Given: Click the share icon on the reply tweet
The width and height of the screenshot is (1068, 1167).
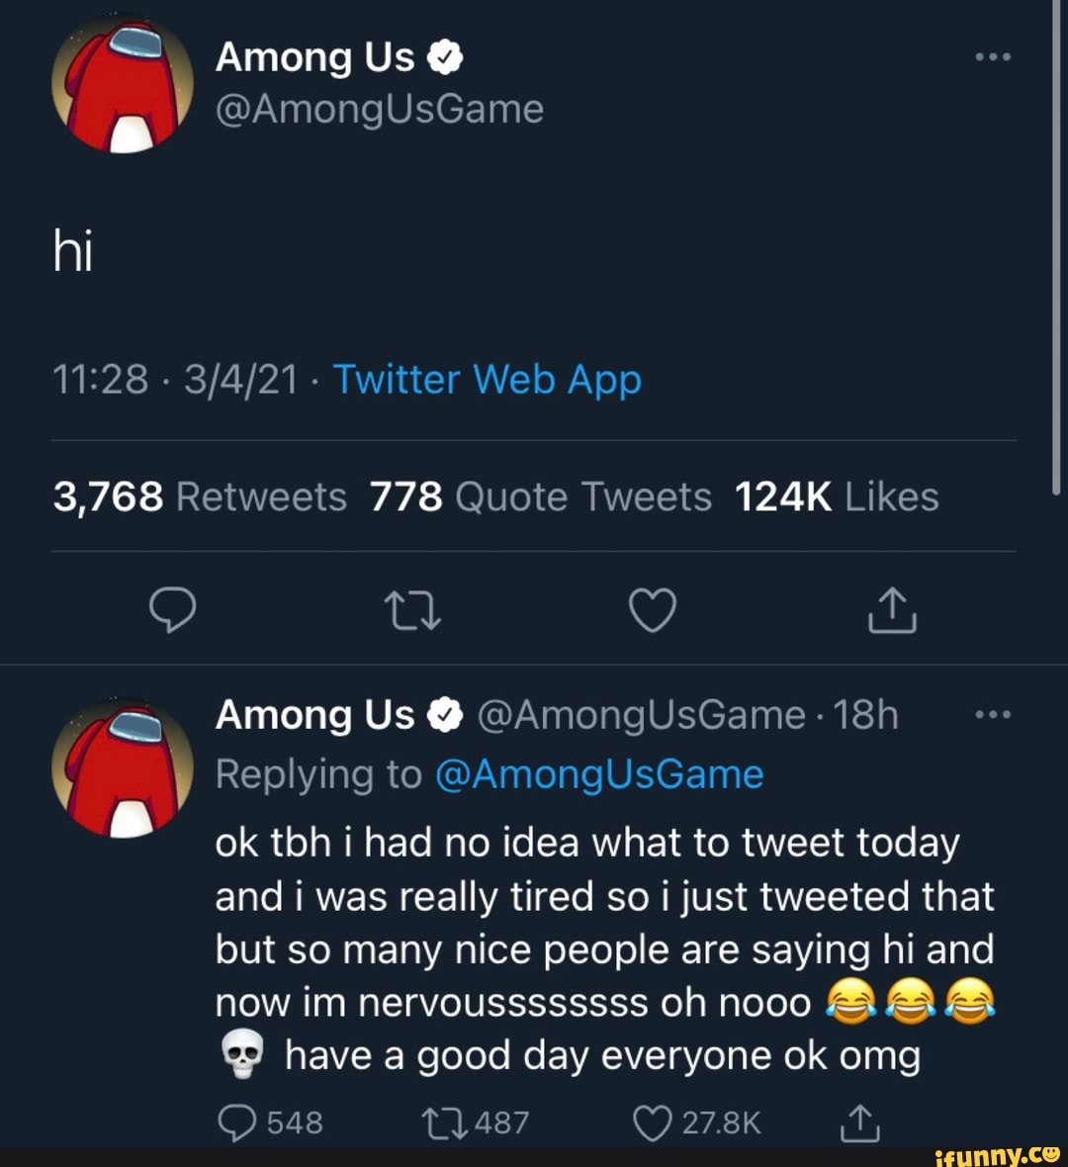Looking at the screenshot, I should coord(859,1122).
